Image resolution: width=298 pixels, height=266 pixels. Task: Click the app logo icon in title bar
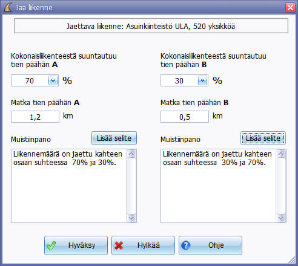coord(8,8)
